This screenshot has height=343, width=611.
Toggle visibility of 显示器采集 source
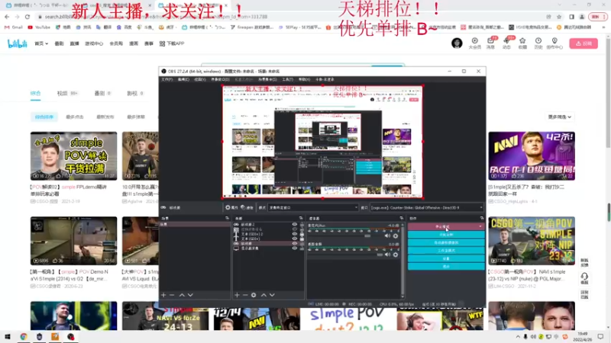295,248
